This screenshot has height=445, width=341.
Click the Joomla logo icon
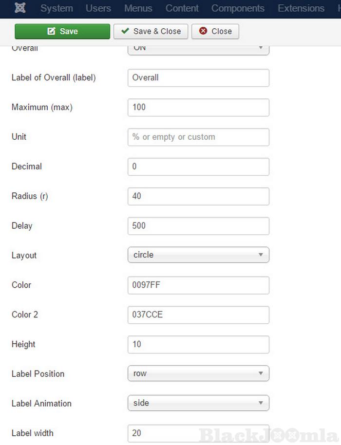click(20, 8)
